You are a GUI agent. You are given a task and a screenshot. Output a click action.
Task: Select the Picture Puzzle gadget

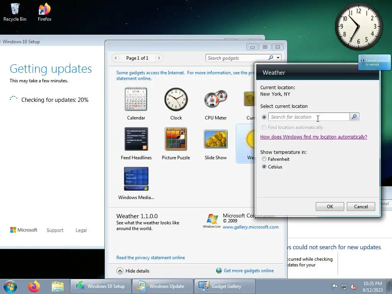[x=176, y=144]
